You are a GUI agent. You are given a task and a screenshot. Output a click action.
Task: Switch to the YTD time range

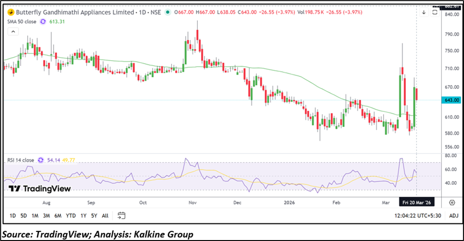[x=71, y=216]
